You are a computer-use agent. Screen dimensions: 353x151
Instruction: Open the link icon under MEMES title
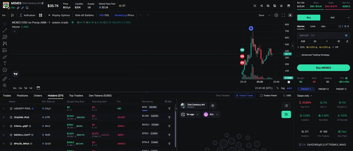(x=18, y=8)
